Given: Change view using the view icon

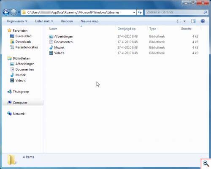Looking at the screenshot, I should 179,21.
